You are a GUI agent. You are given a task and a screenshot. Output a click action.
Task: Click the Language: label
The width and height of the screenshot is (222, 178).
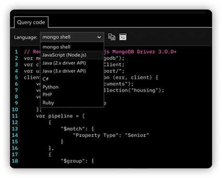click(26, 37)
